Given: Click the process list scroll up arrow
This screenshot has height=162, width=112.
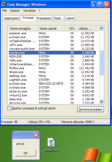Looking at the screenshot, I should coord(102,28).
